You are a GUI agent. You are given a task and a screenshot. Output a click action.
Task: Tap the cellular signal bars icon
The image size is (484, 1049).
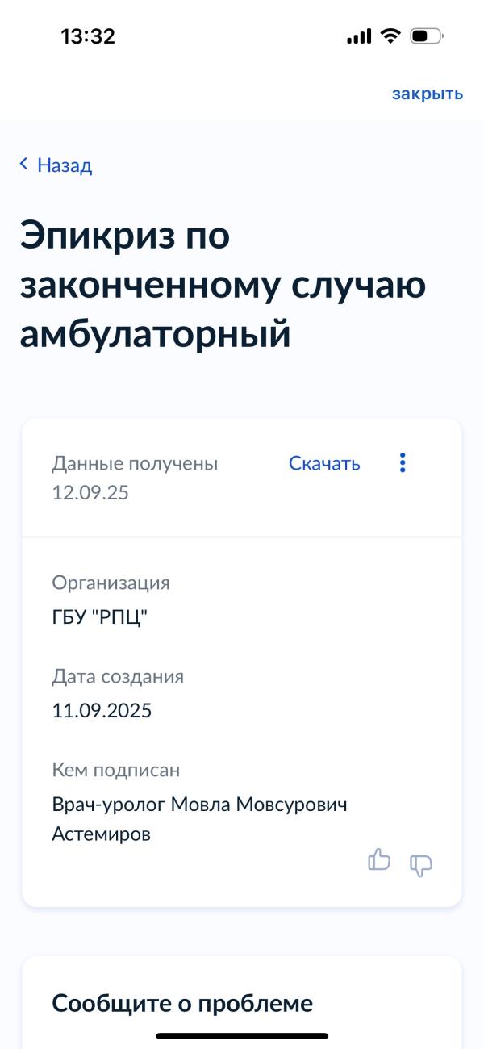359,36
